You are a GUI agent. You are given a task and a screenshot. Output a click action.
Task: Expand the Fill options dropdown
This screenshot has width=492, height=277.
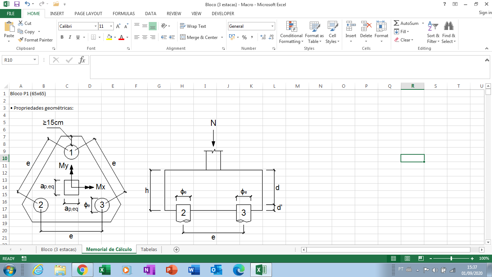click(x=401, y=32)
